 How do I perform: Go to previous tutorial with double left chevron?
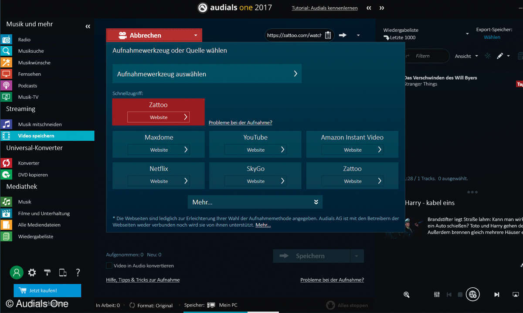point(369,8)
